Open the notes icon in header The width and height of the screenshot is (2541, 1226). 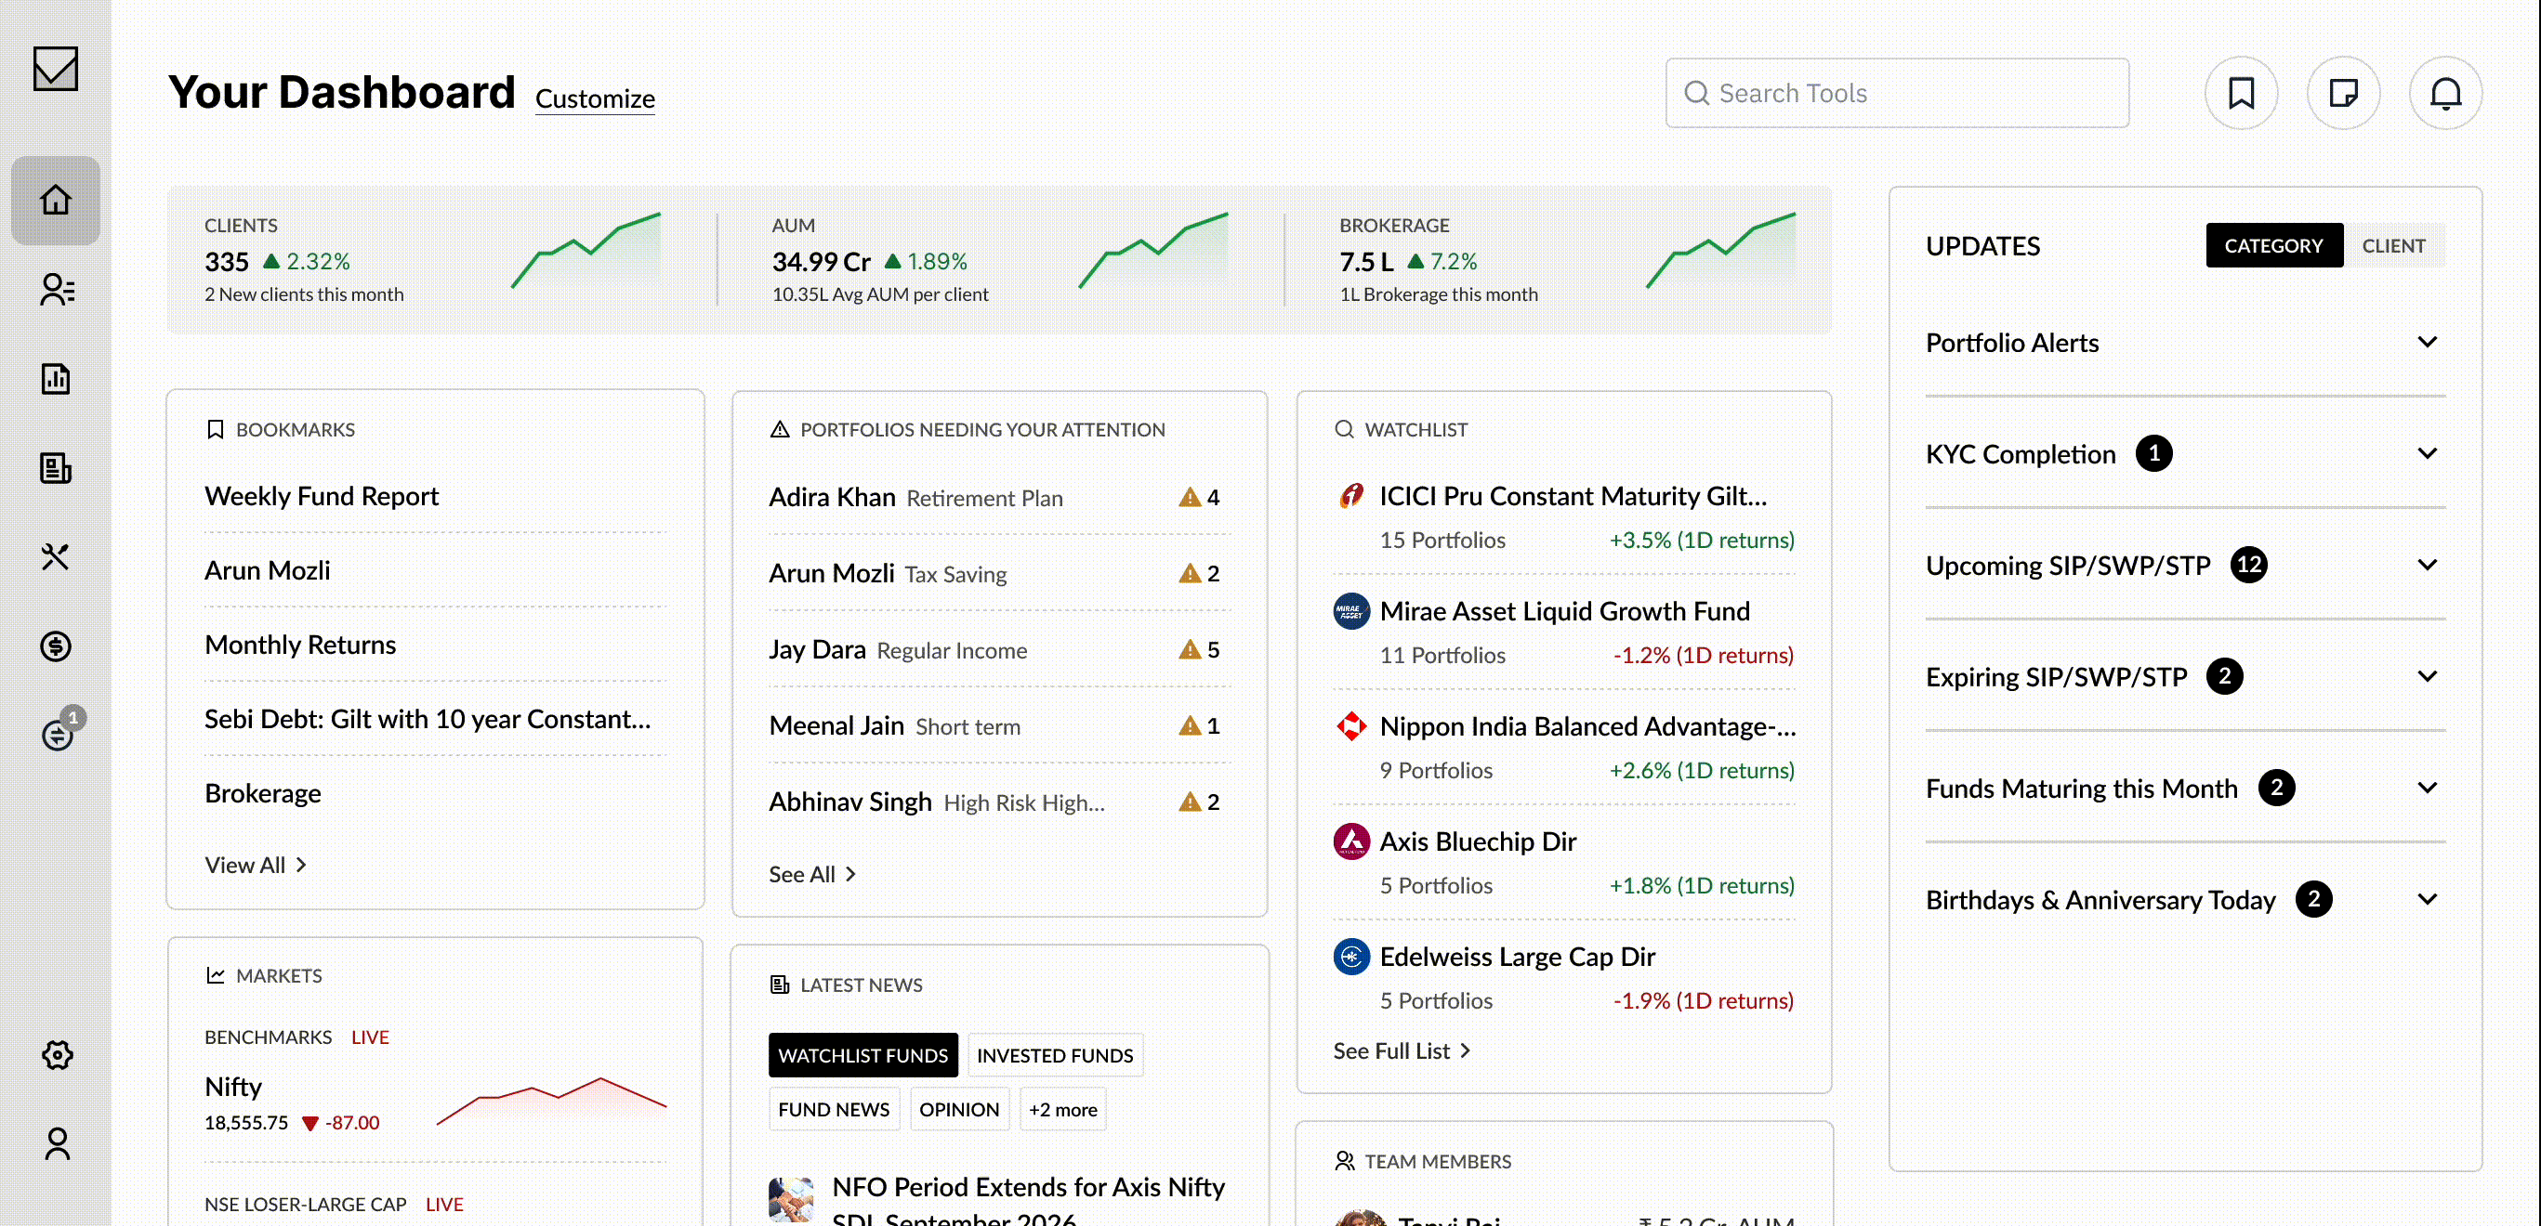pos(2343,94)
